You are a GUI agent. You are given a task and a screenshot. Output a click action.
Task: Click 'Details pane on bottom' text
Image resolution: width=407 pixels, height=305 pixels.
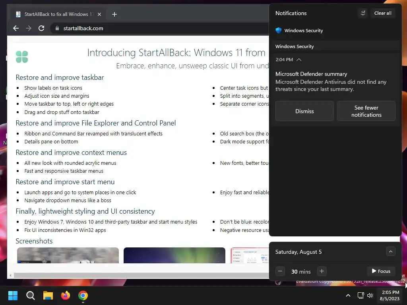51,142
